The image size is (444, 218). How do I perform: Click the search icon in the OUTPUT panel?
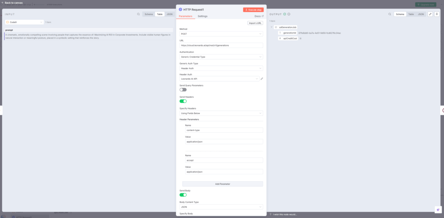389,14
